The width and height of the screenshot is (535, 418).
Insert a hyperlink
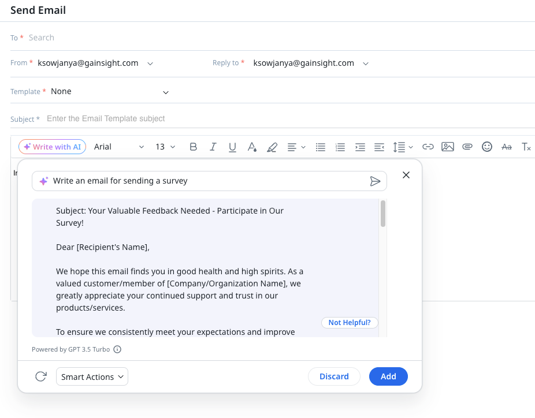click(428, 147)
